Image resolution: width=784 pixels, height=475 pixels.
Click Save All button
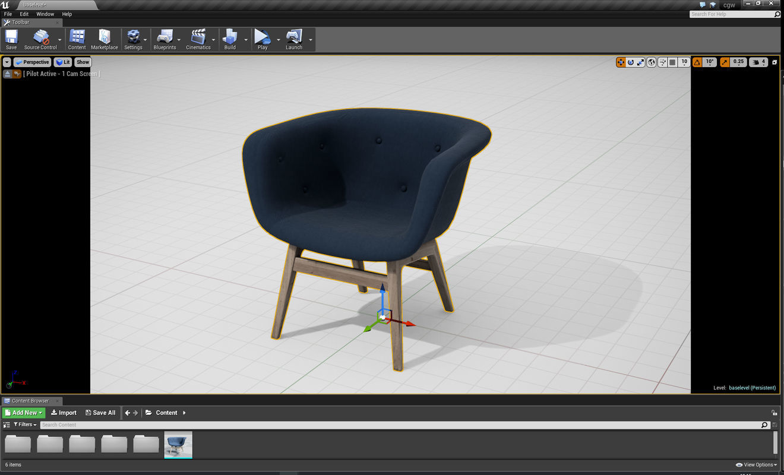point(100,413)
